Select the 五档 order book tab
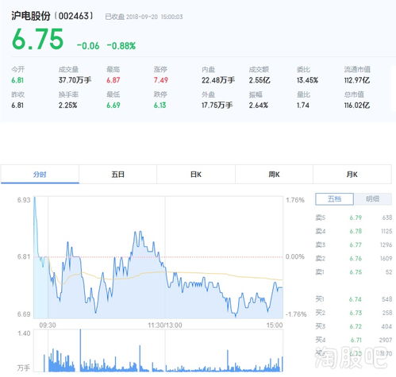The height and width of the screenshot is (377, 396). tap(334, 199)
